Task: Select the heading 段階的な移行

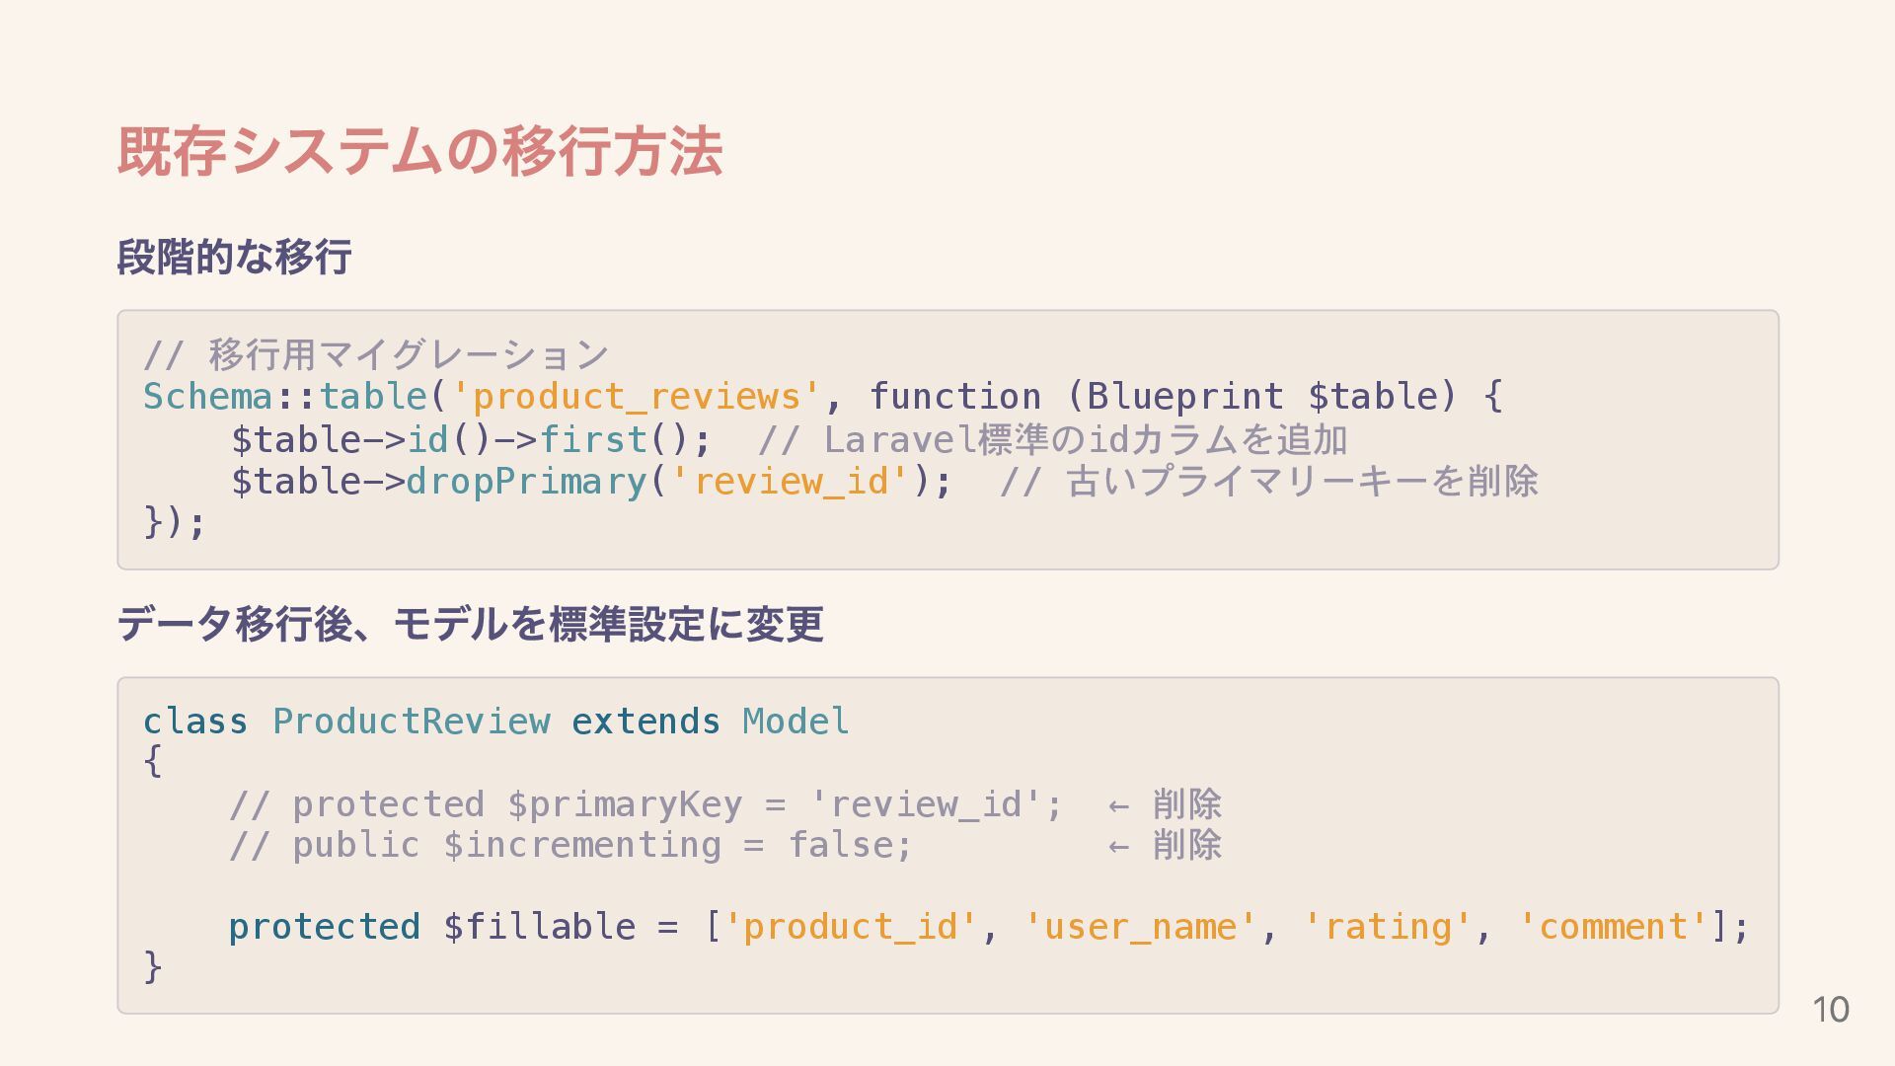Action: [234, 258]
